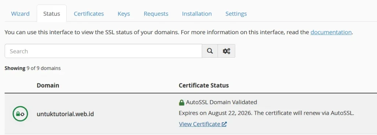Screen dimensions: 377x135
Task: Click the View Certificate link
Action: click(x=200, y=124)
